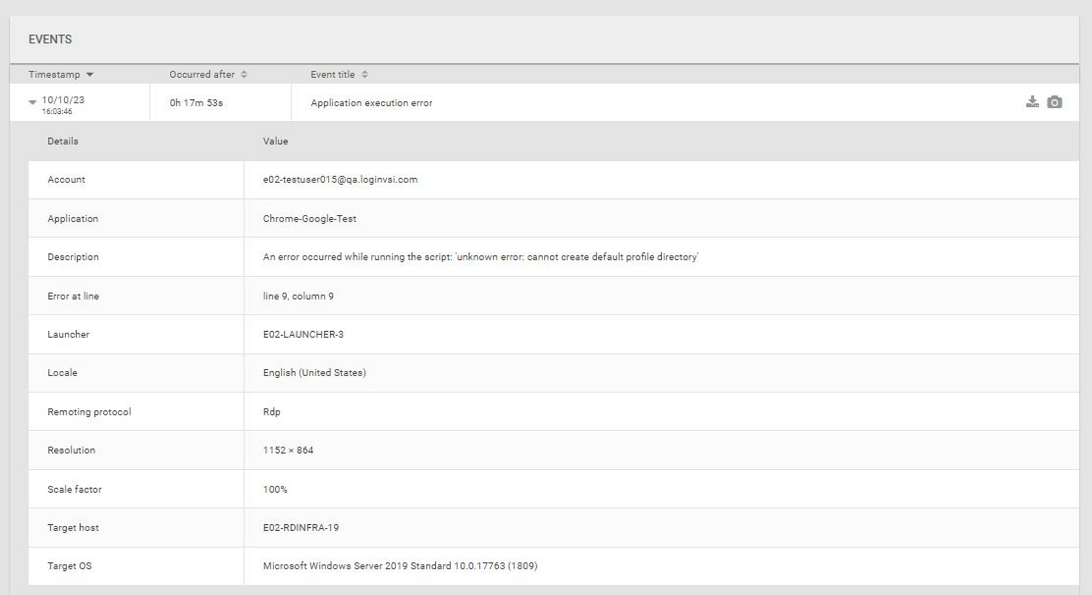Screen dimensions: 1092x595
Task: Click the 'Details' column header
Action: tap(63, 141)
